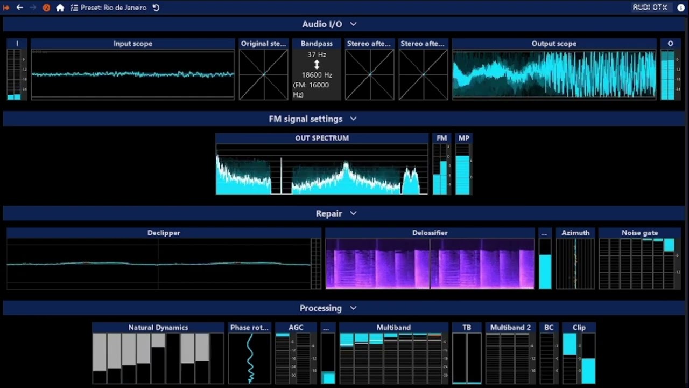Click the orange exit arrow icon
Viewport: 689px width, 388px height.
(6, 8)
